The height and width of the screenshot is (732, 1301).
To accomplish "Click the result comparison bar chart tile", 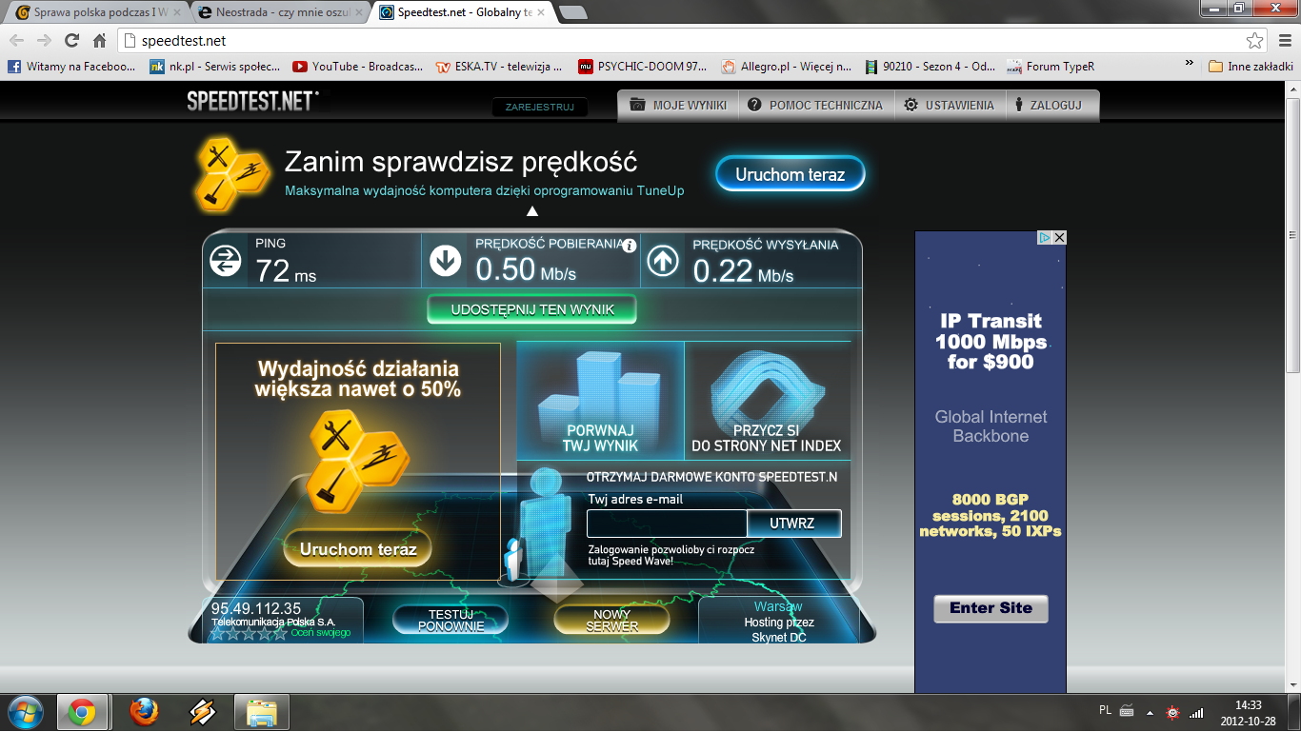I will [600, 401].
